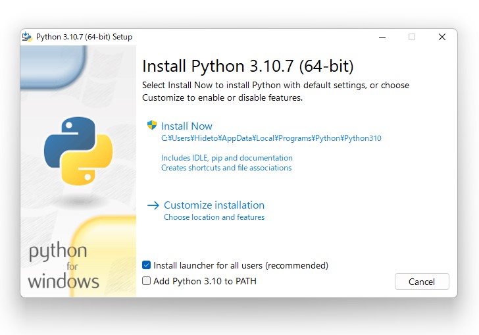Start installation with Install Now
This screenshot has width=479, height=335.
pyautogui.click(x=187, y=126)
